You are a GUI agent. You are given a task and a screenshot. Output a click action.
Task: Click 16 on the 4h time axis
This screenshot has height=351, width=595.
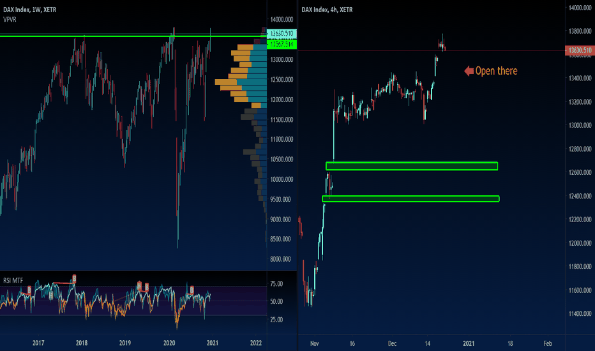352,343
